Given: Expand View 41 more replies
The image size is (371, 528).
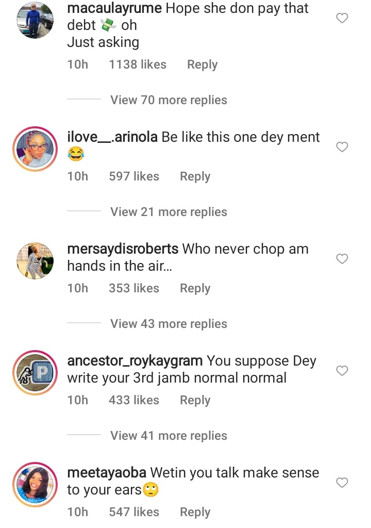Looking at the screenshot, I should (x=168, y=436).
